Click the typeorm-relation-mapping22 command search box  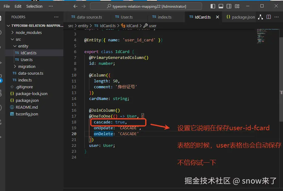(x=146, y=6)
